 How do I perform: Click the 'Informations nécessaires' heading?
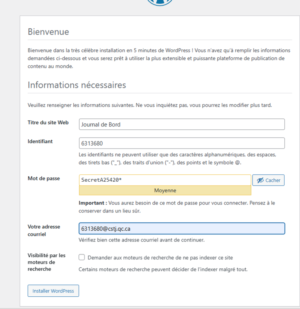pyautogui.click(x=77, y=85)
